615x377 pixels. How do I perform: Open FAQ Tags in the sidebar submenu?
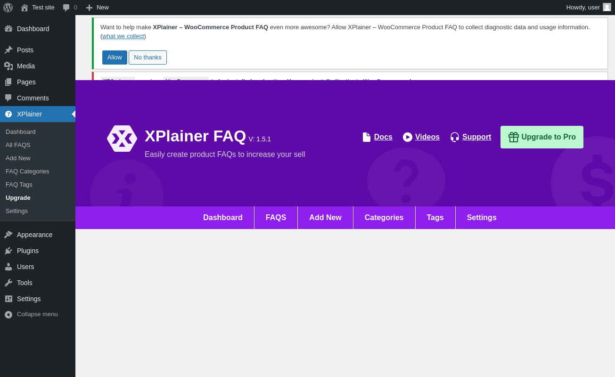click(x=19, y=185)
